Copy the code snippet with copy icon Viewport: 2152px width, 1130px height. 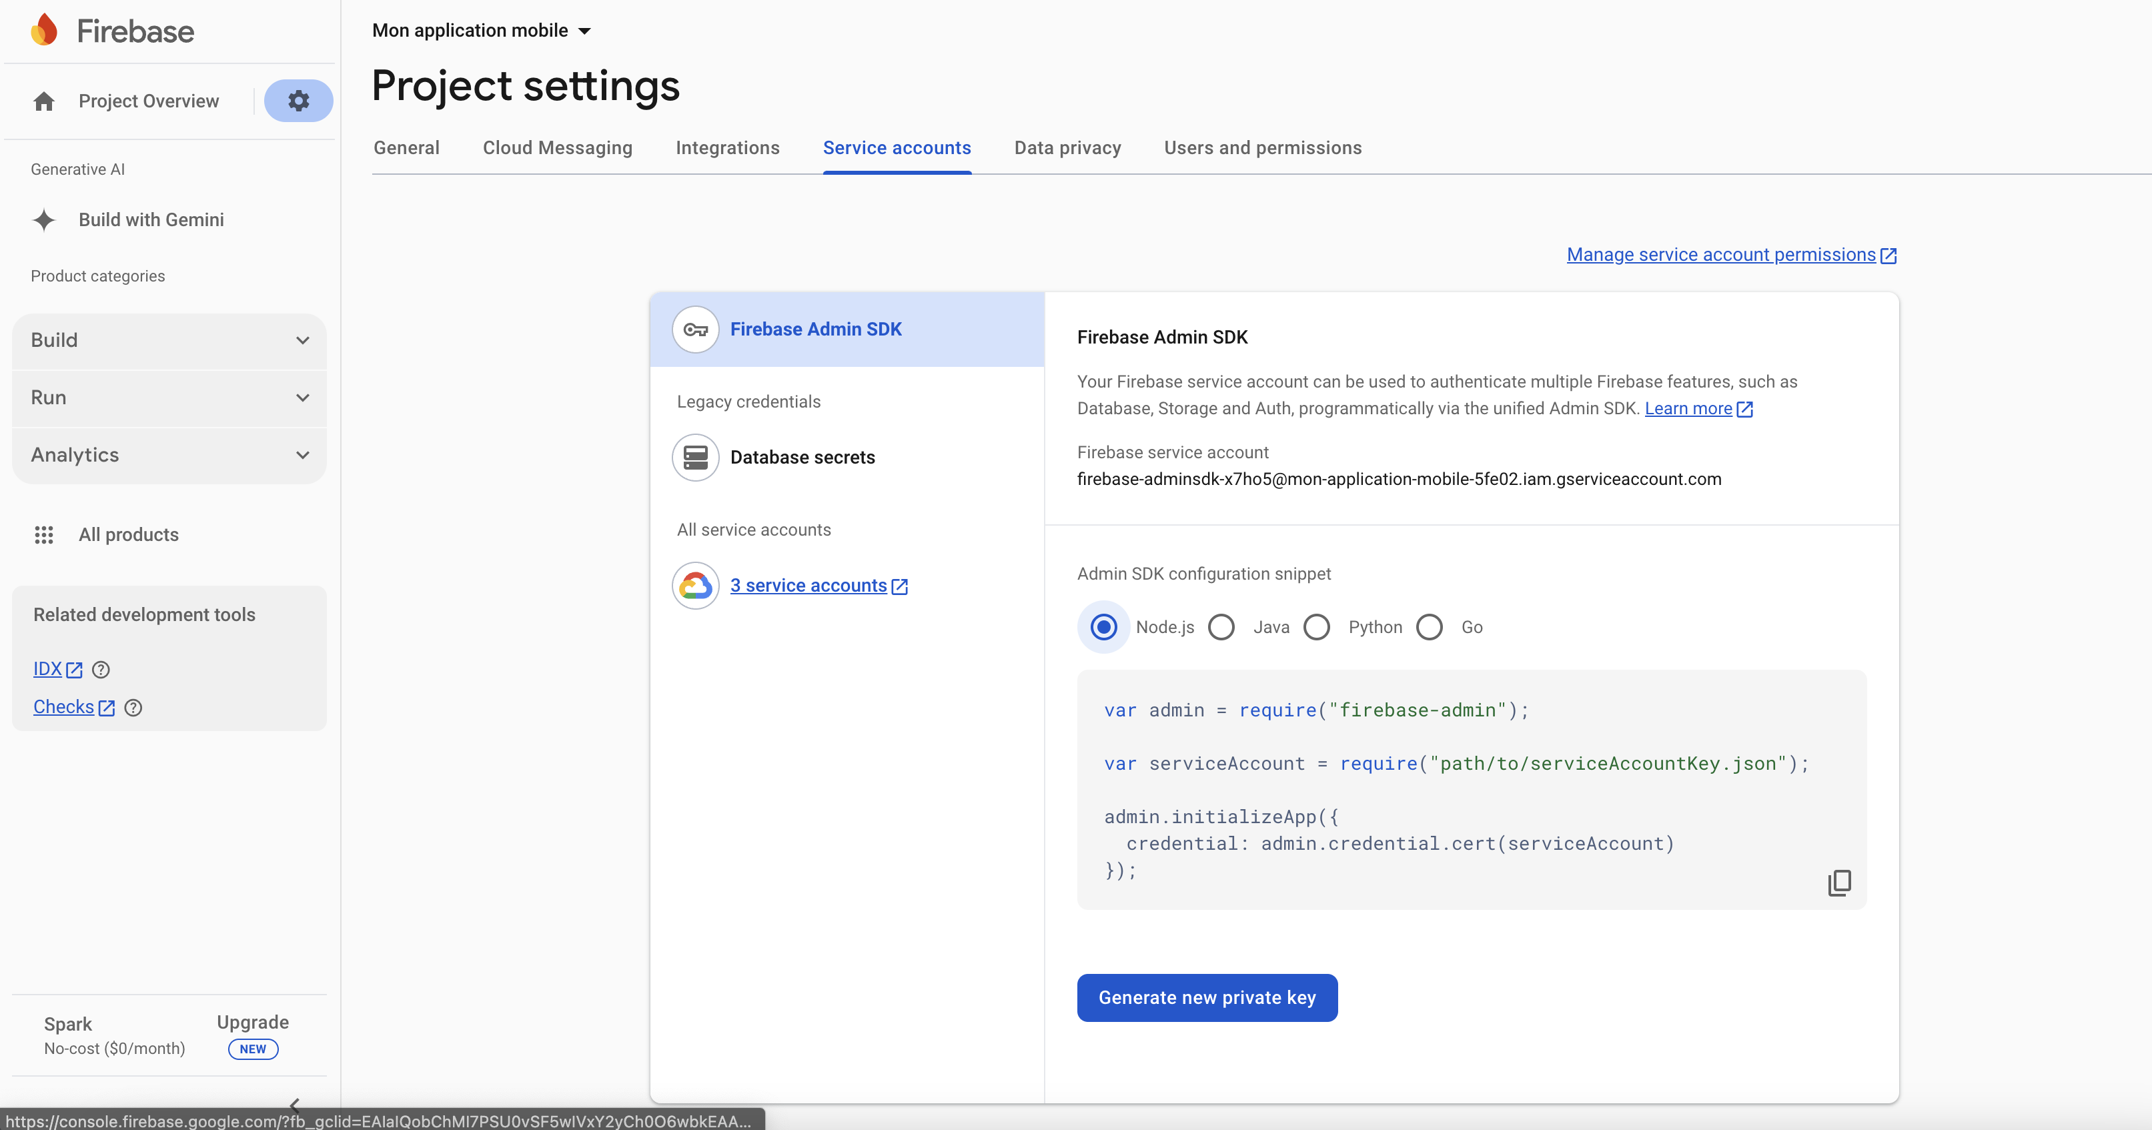(1838, 883)
